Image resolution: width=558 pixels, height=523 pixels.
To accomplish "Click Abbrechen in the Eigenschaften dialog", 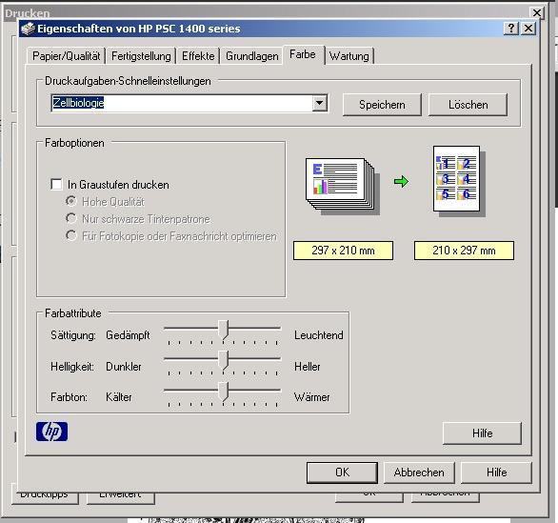I will (x=419, y=473).
